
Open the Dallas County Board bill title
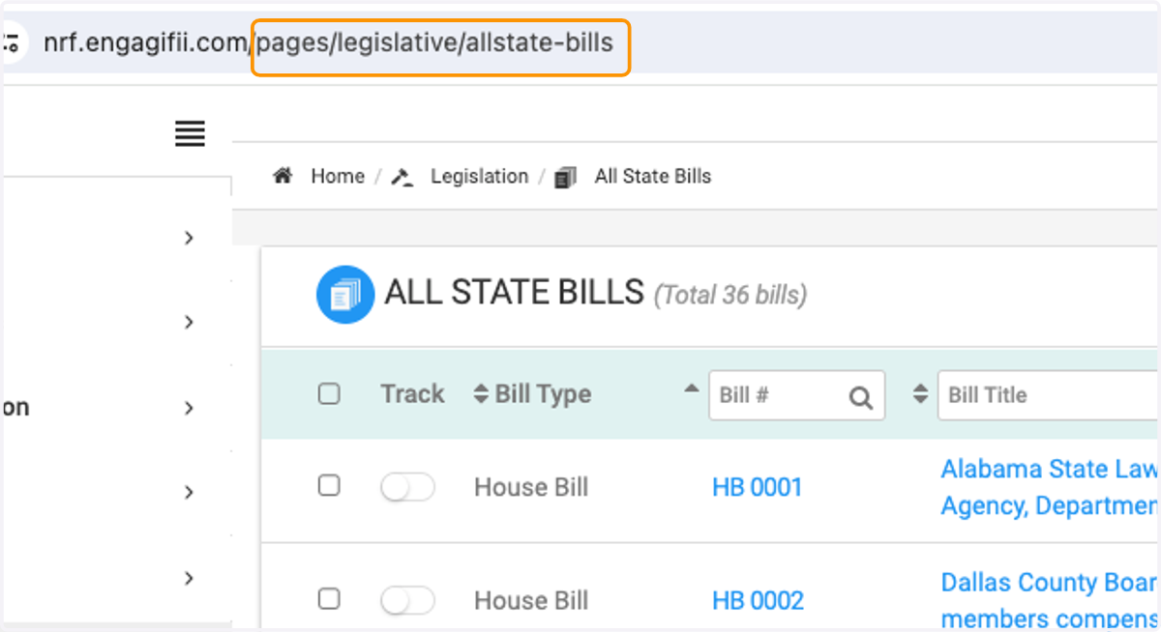[x=1049, y=600]
